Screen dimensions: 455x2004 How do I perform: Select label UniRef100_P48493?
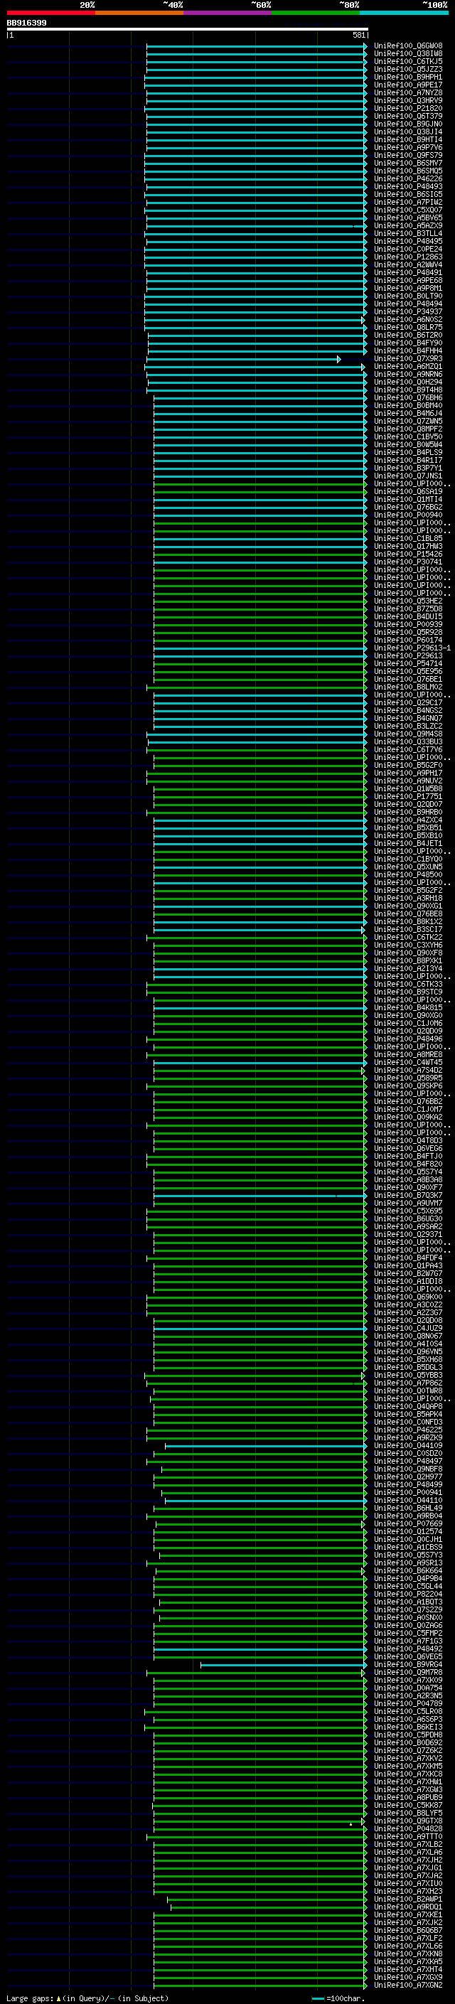coord(408,187)
